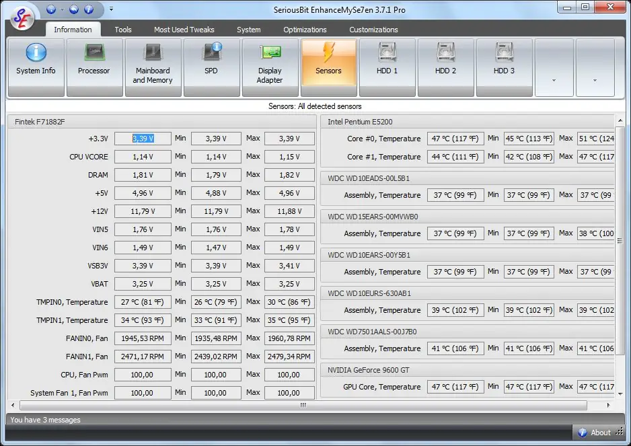
Task: Click WD7501AALS current temperature 41 °C field
Action: coord(455,348)
